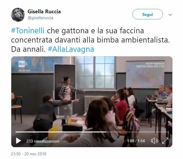Viewport: 183px width, 159px height.
Task: Open the Gisella Ruccia display name
Action: (44, 12)
